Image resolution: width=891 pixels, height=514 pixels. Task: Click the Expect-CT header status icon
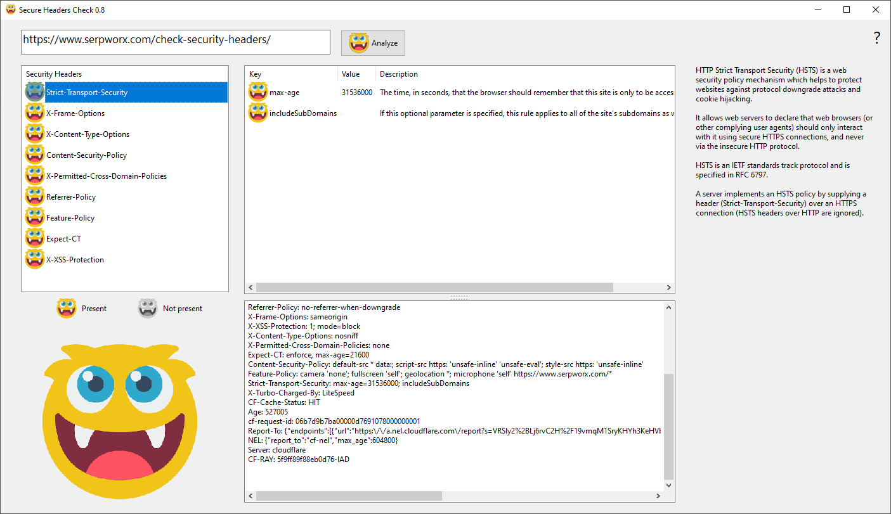[x=34, y=239]
